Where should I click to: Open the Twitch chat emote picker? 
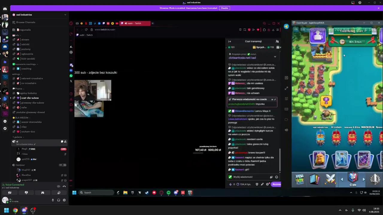point(276,177)
